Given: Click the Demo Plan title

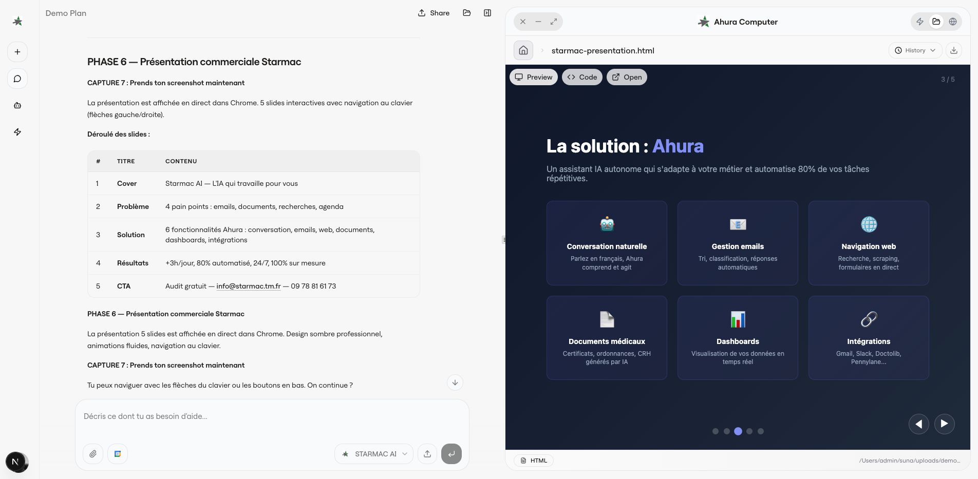Looking at the screenshot, I should pyautogui.click(x=66, y=13).
